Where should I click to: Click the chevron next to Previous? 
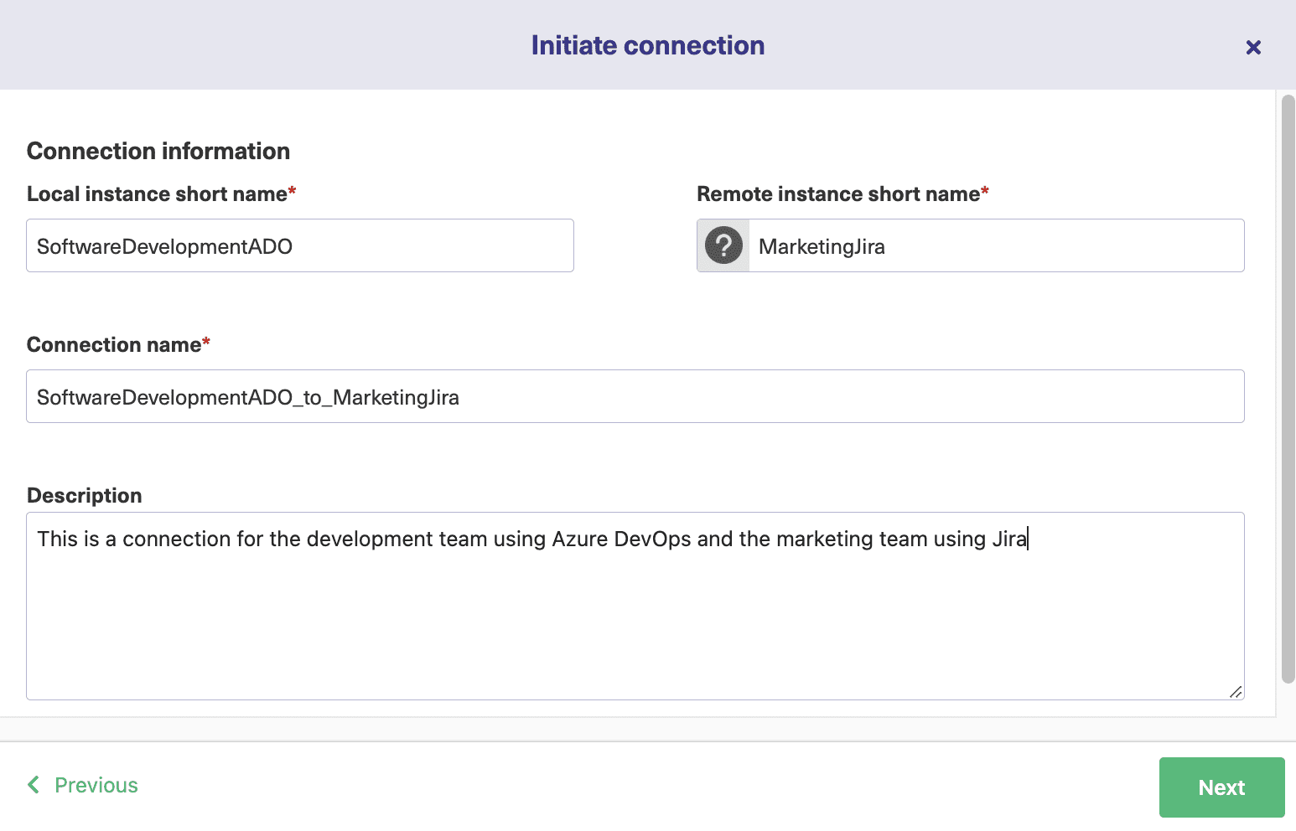[33, 784]
